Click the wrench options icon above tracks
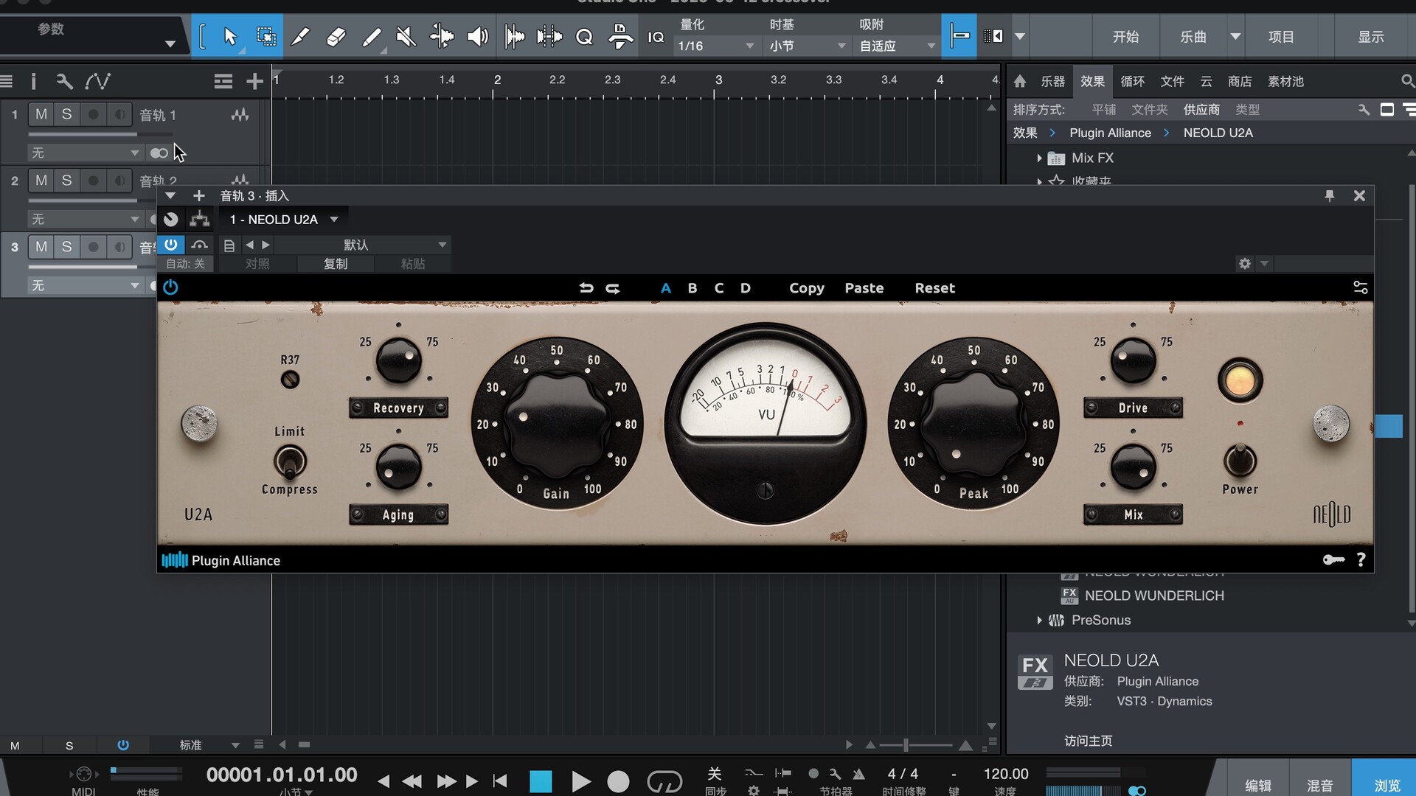The height and width of the screenshot is (796, 1416). (x=65, y=81)
